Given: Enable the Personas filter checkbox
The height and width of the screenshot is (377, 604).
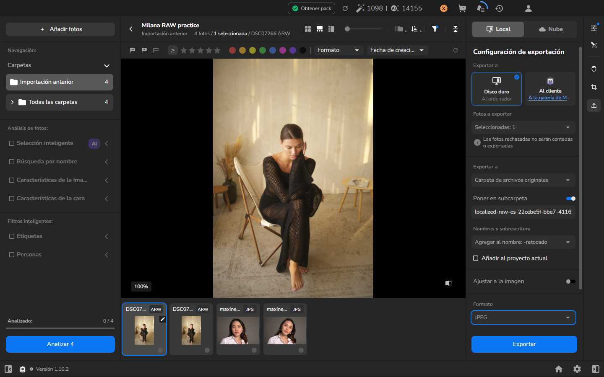Looking at the screenshot, I should click(x=12, y=255).
